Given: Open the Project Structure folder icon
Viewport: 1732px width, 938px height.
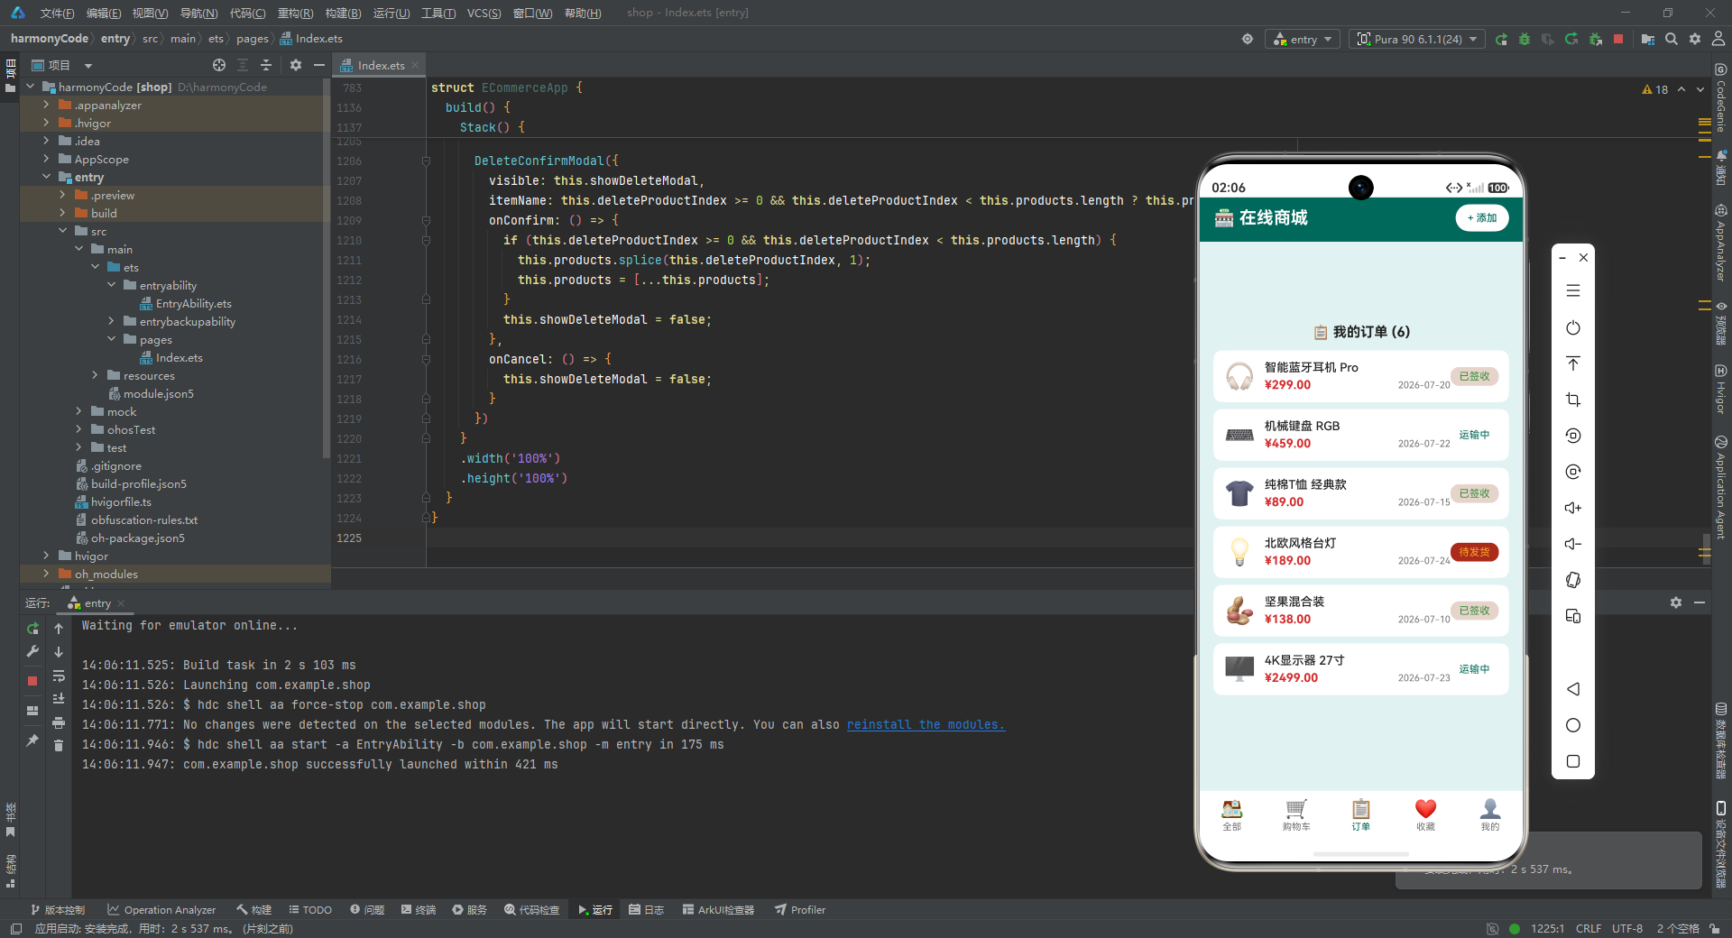Looking at the screenshot, I should point(1648,40).
